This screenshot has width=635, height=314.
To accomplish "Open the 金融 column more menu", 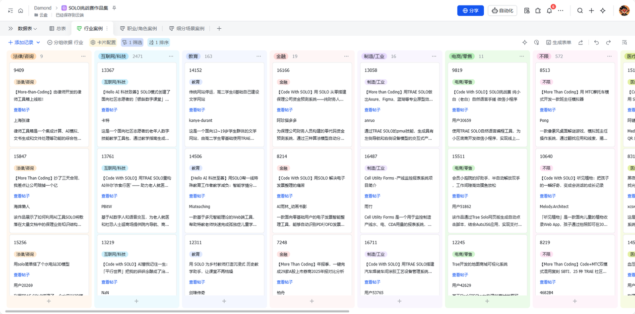I will tap(346, 56).
